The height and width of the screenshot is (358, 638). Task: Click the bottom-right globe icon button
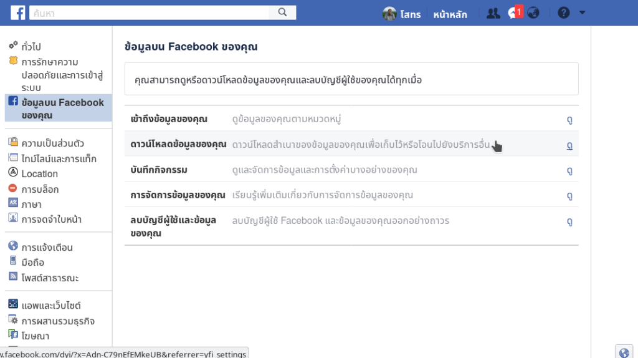(x=624, y=352)
